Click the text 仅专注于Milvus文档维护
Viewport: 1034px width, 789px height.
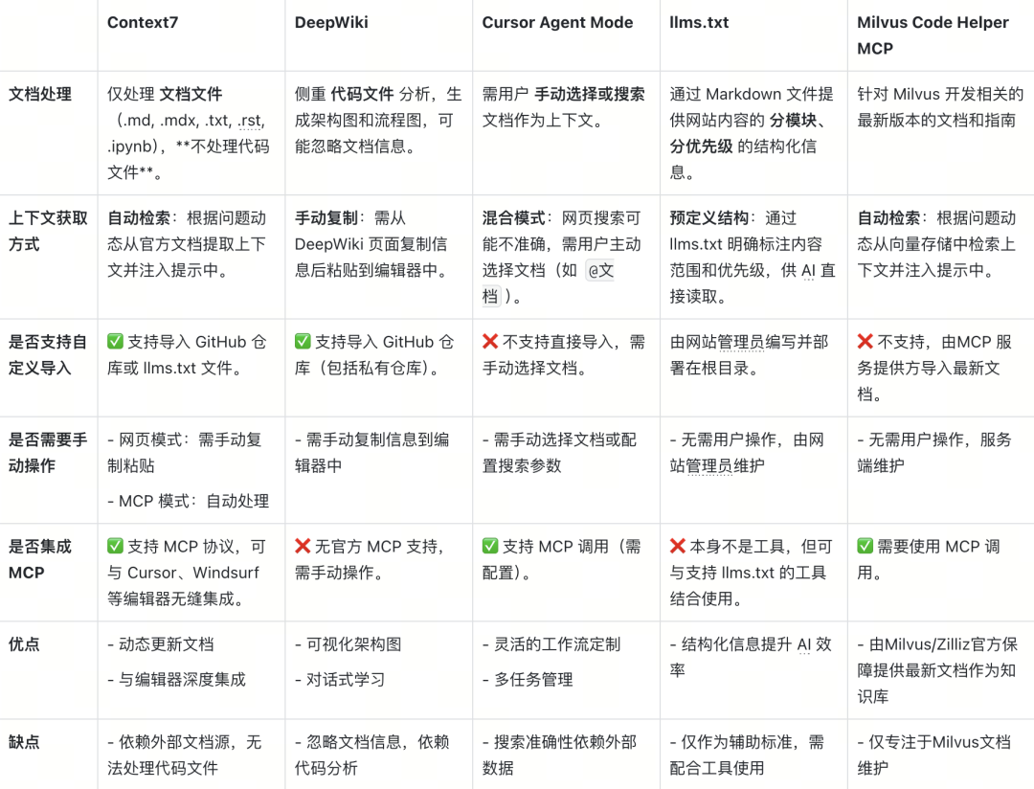(x=933, y=755)
